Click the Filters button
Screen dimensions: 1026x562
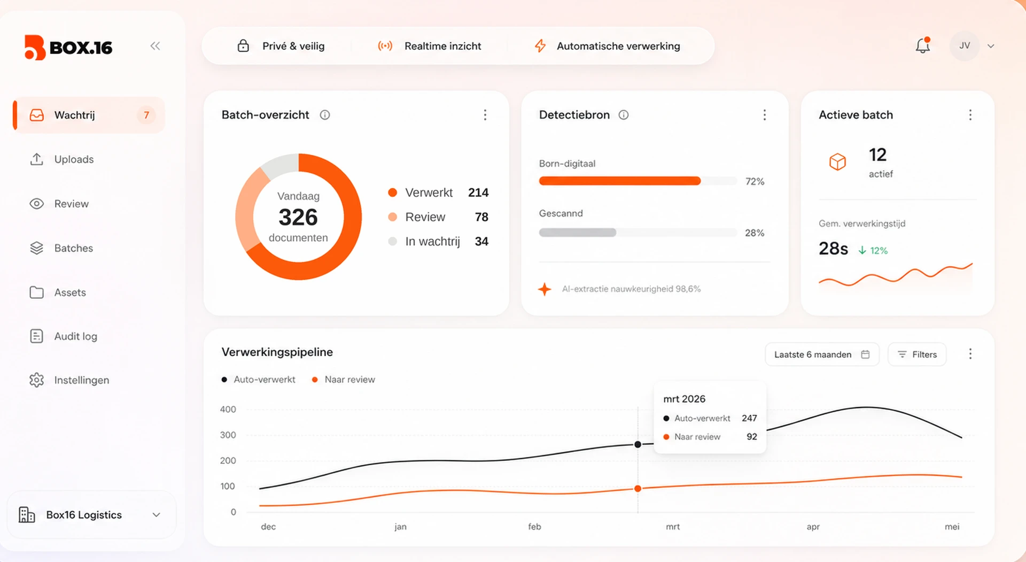point(917,355)
